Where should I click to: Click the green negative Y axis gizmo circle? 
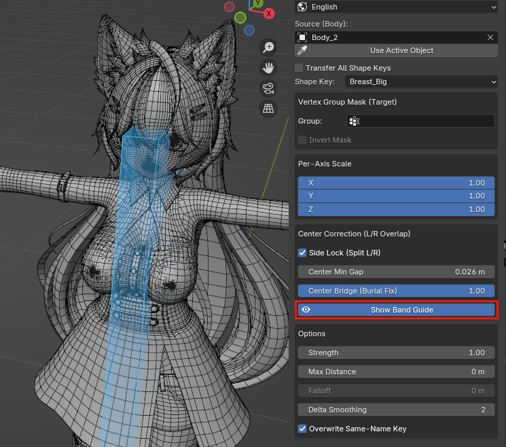(240, 18)
